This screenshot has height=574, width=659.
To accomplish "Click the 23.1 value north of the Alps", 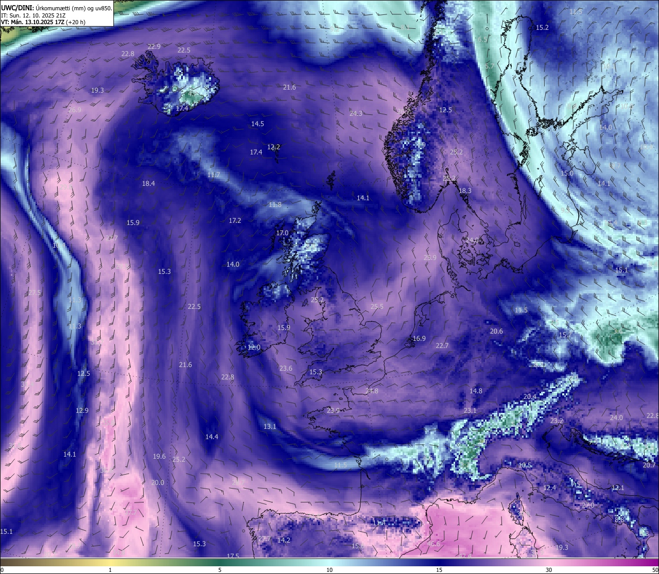I will 470,410.
